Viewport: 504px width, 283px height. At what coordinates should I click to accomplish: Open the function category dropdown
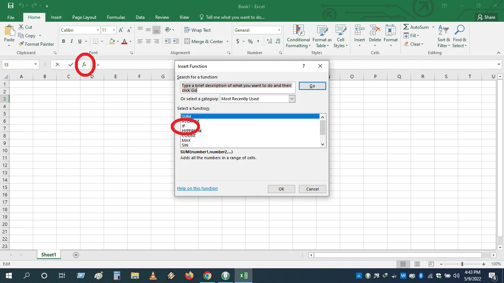[x=292, y=99]
